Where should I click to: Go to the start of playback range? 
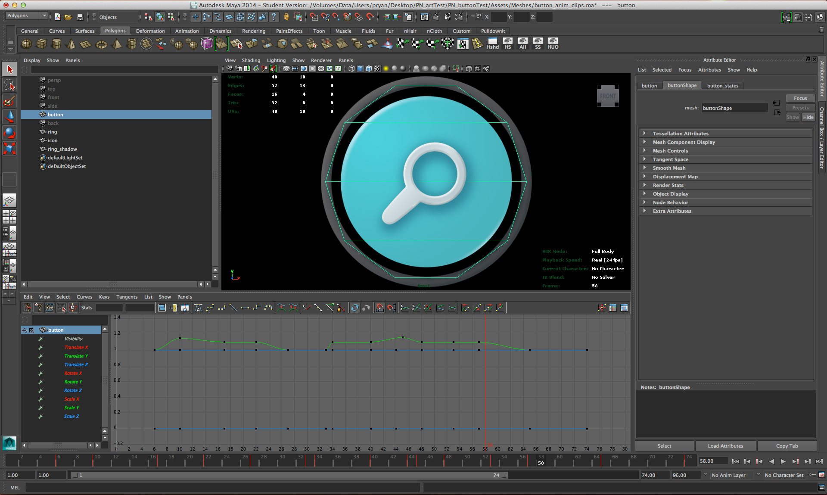coord(735,461)
